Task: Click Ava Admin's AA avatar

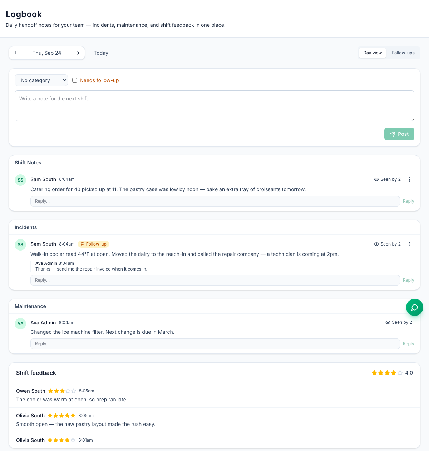Action: (20, 324)
